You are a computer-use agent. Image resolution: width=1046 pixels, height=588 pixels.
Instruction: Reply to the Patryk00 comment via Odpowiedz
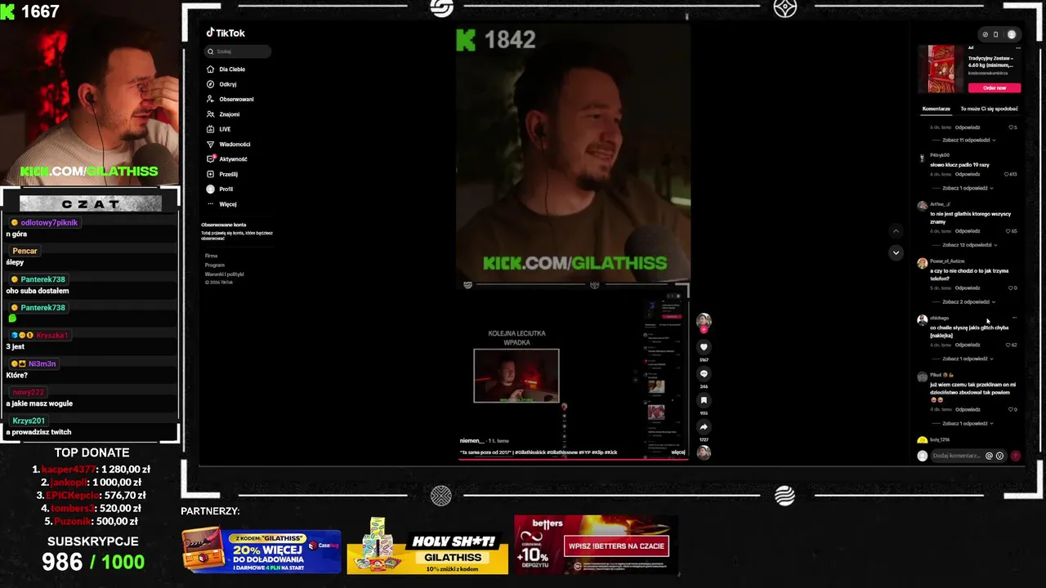pyautogui.click(x=968, y=174)
